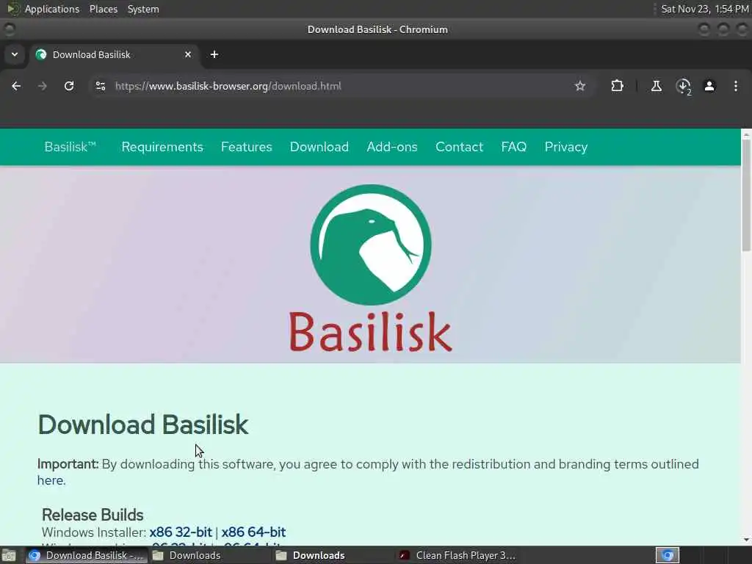Screen dimensions: 752x564
Task: Close the Download Basilisk tab
Action: pos(188,54)
